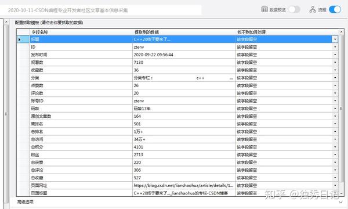Click the data cell showing 501

tap(184, 124)
